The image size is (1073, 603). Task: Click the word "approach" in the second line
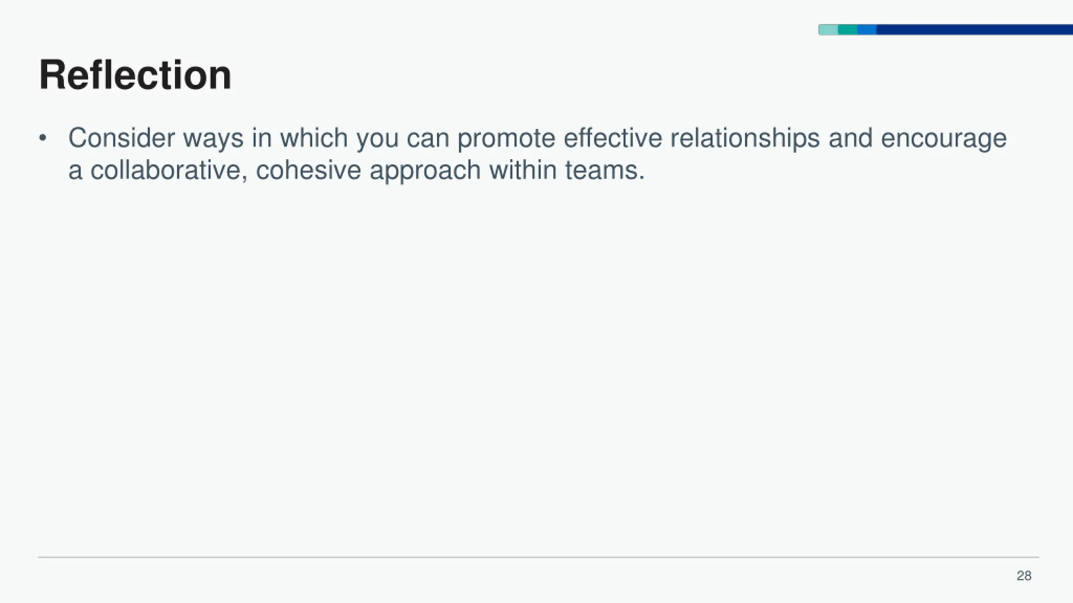point(425,171)
